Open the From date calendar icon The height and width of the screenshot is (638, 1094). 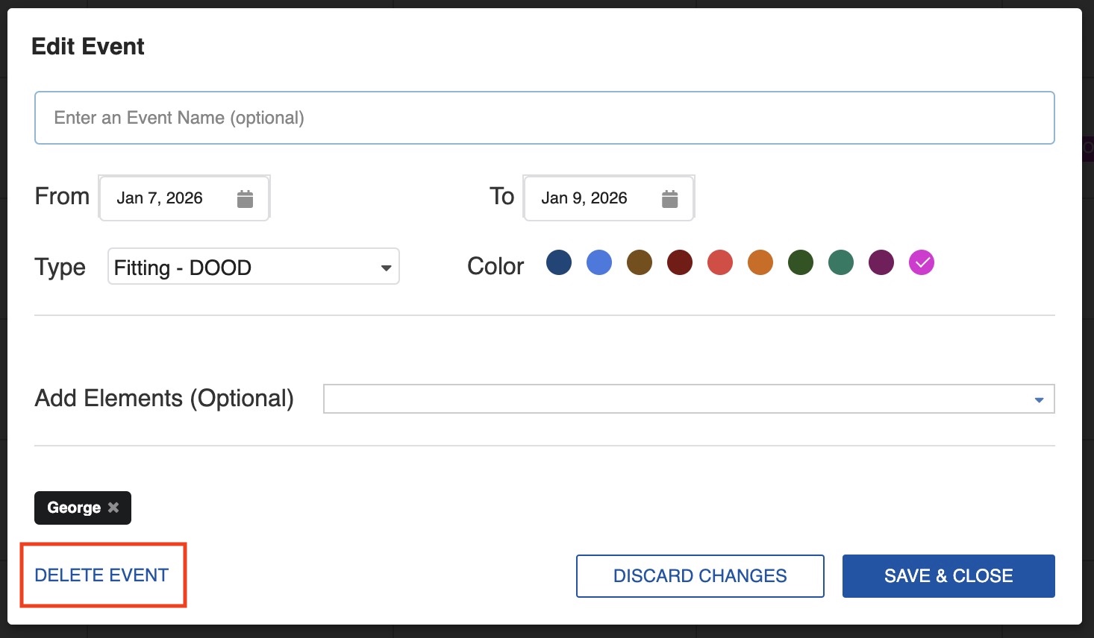pyautogui.click(x=245, y=199)
